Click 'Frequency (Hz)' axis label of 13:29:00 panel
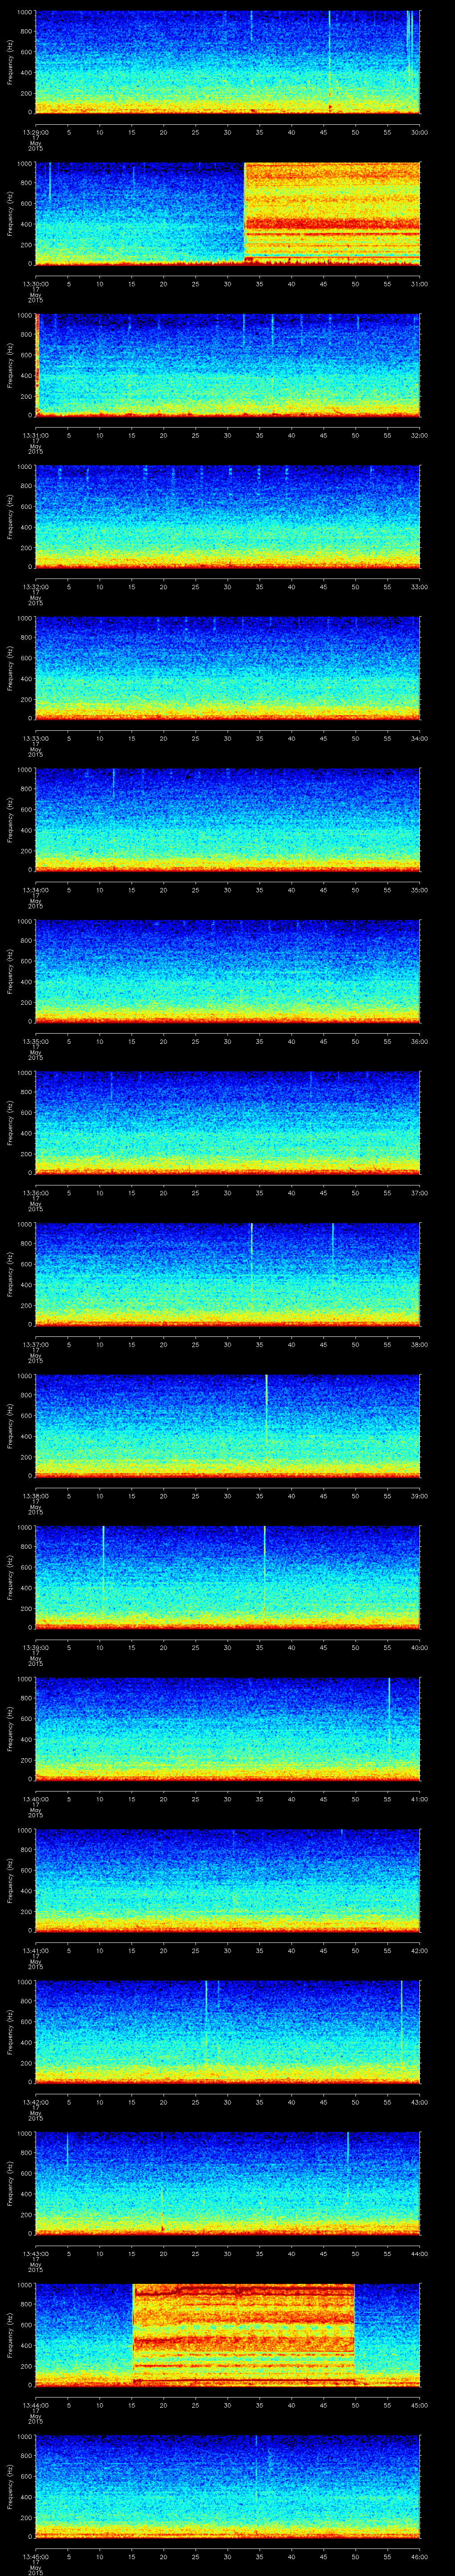The height and width of the screenshot is (2576, 455). 10,62
